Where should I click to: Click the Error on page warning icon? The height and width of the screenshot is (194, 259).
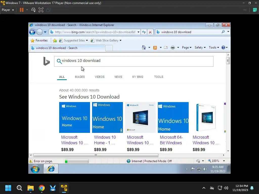pyautogui.click(x=31, y=161)
